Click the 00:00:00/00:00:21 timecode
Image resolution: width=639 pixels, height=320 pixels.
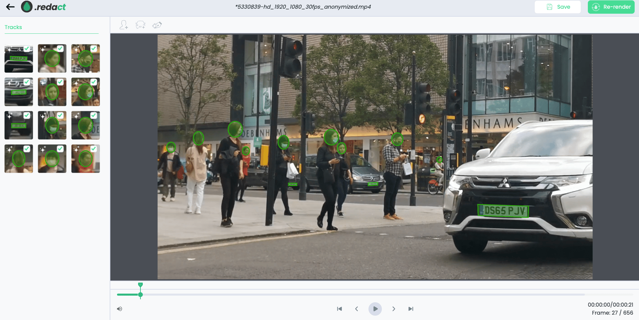pos(610,305)
